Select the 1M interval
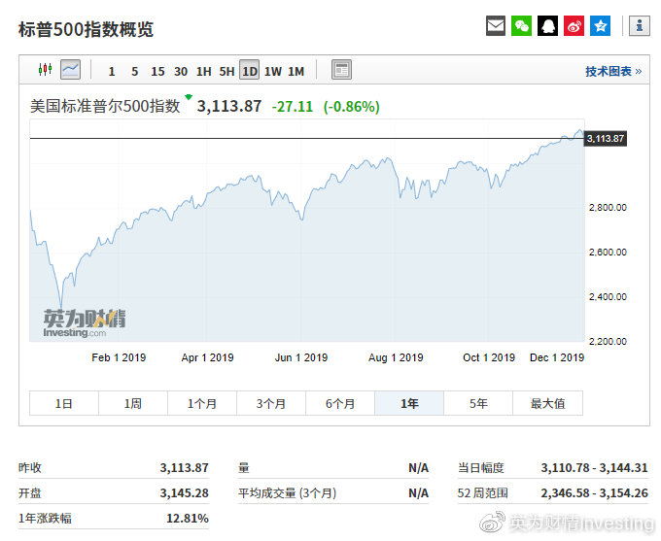The image size is (661, 541). [296, 71]
